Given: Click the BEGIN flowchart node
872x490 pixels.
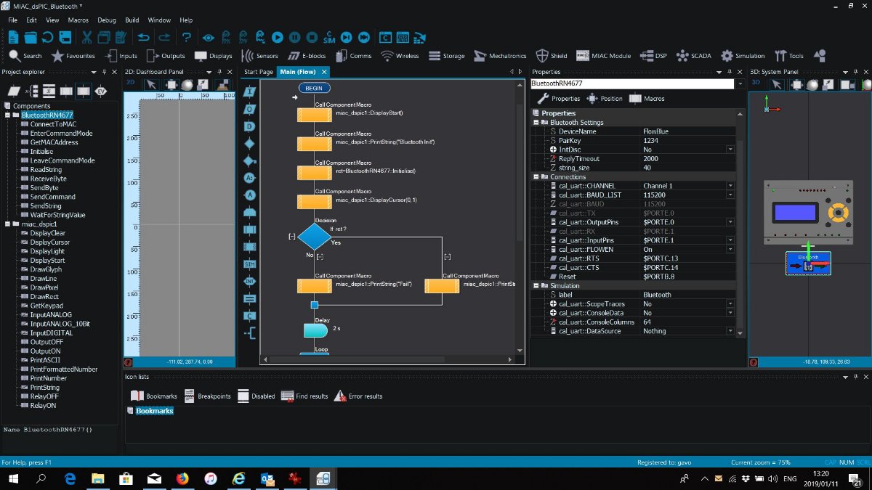Looking at the screenshot, I should click(314, 88).
